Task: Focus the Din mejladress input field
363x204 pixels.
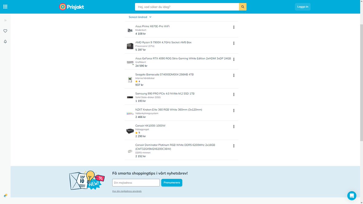Action: 136,183
